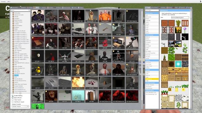Screen dimensions: 202x113
Task: Toggle the Disable Thinking checkbox
Action: click(x=13, y=96)
